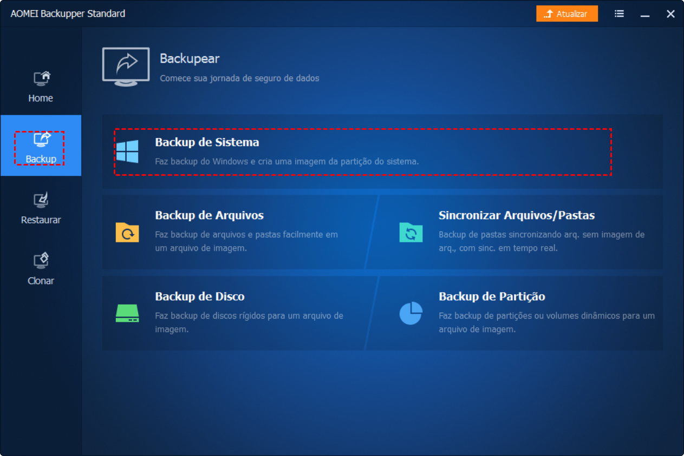
Task: Open the Backup de Arquivos option
Action: (x=209, y=215)
